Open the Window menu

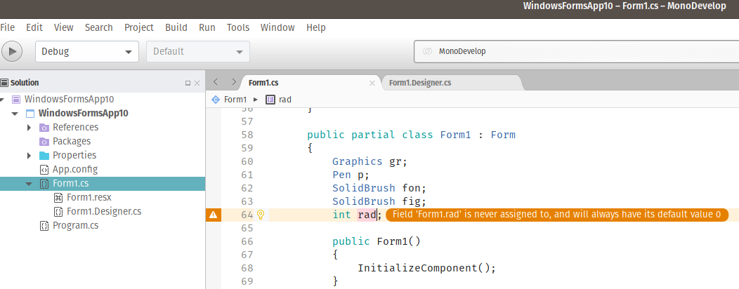click(x=277, y=27)
